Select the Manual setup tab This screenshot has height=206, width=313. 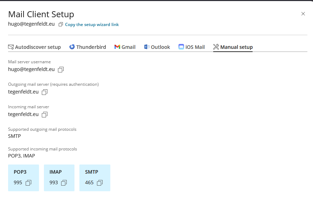coord(236,47)
